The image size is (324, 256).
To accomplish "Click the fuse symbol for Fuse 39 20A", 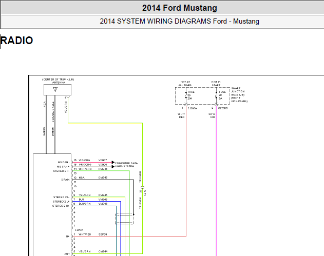I will [x=186, y=96].
